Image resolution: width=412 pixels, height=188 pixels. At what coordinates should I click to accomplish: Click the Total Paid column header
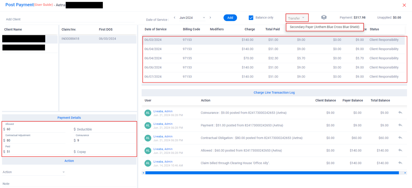pyautogui.click(x=272, y=29)
